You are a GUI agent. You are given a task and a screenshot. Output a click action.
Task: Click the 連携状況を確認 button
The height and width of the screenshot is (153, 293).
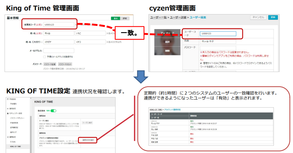(x=88, y=140)
